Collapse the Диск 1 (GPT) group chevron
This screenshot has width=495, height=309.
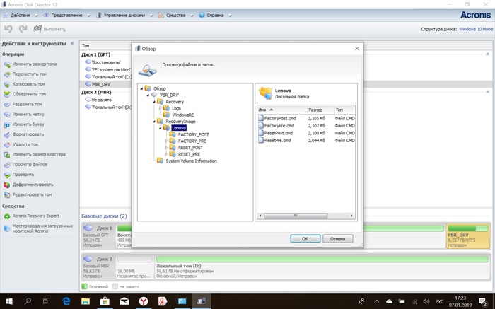[x=488, y=54]
